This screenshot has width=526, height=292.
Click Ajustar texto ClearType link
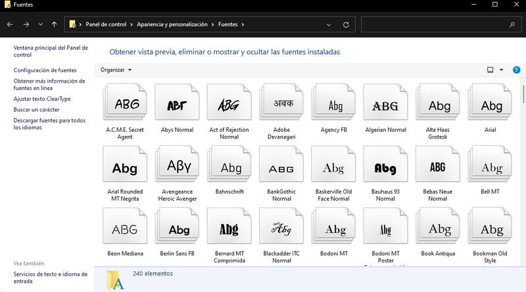click(42, 99)
